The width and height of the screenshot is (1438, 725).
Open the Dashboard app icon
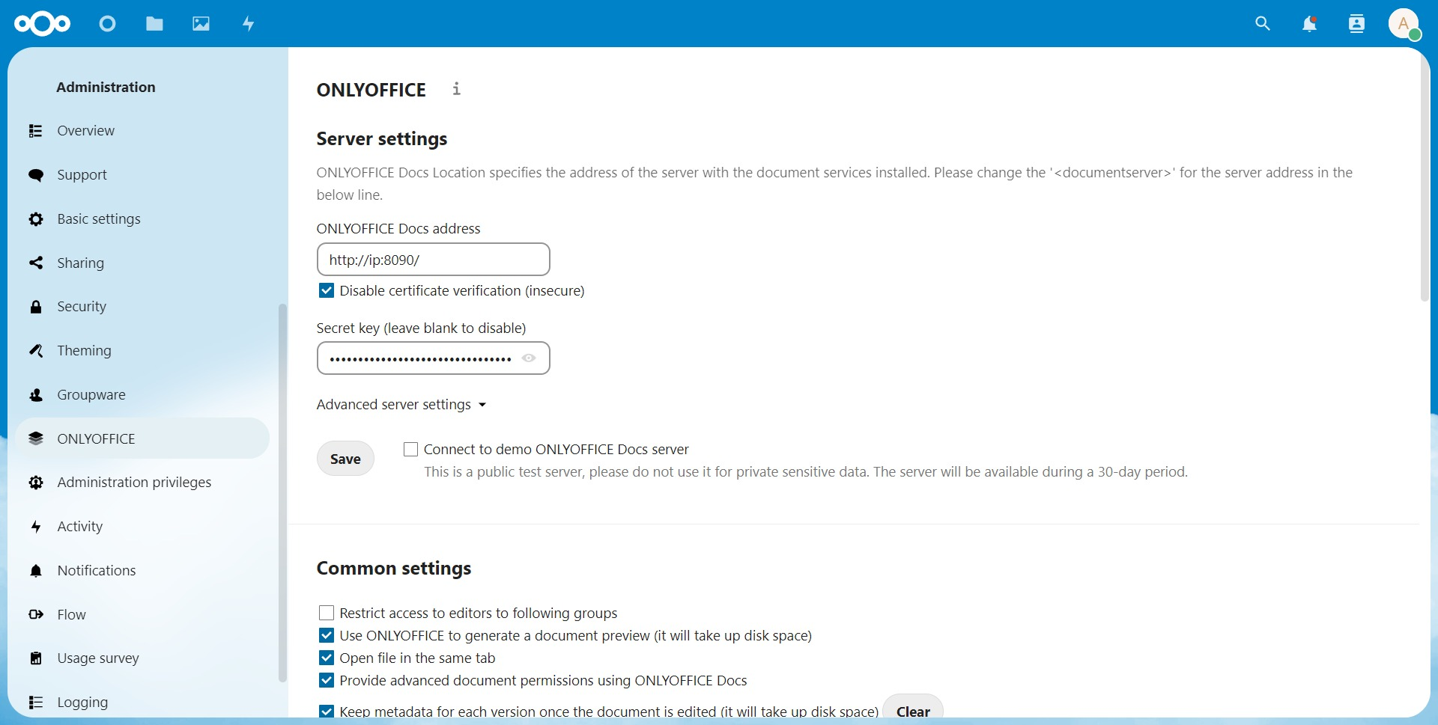[108, 24]
